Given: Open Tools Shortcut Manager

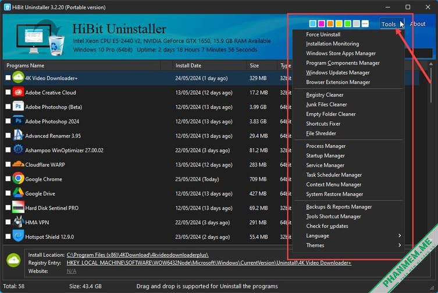Looking at the screenshot, I should [348, 216].
